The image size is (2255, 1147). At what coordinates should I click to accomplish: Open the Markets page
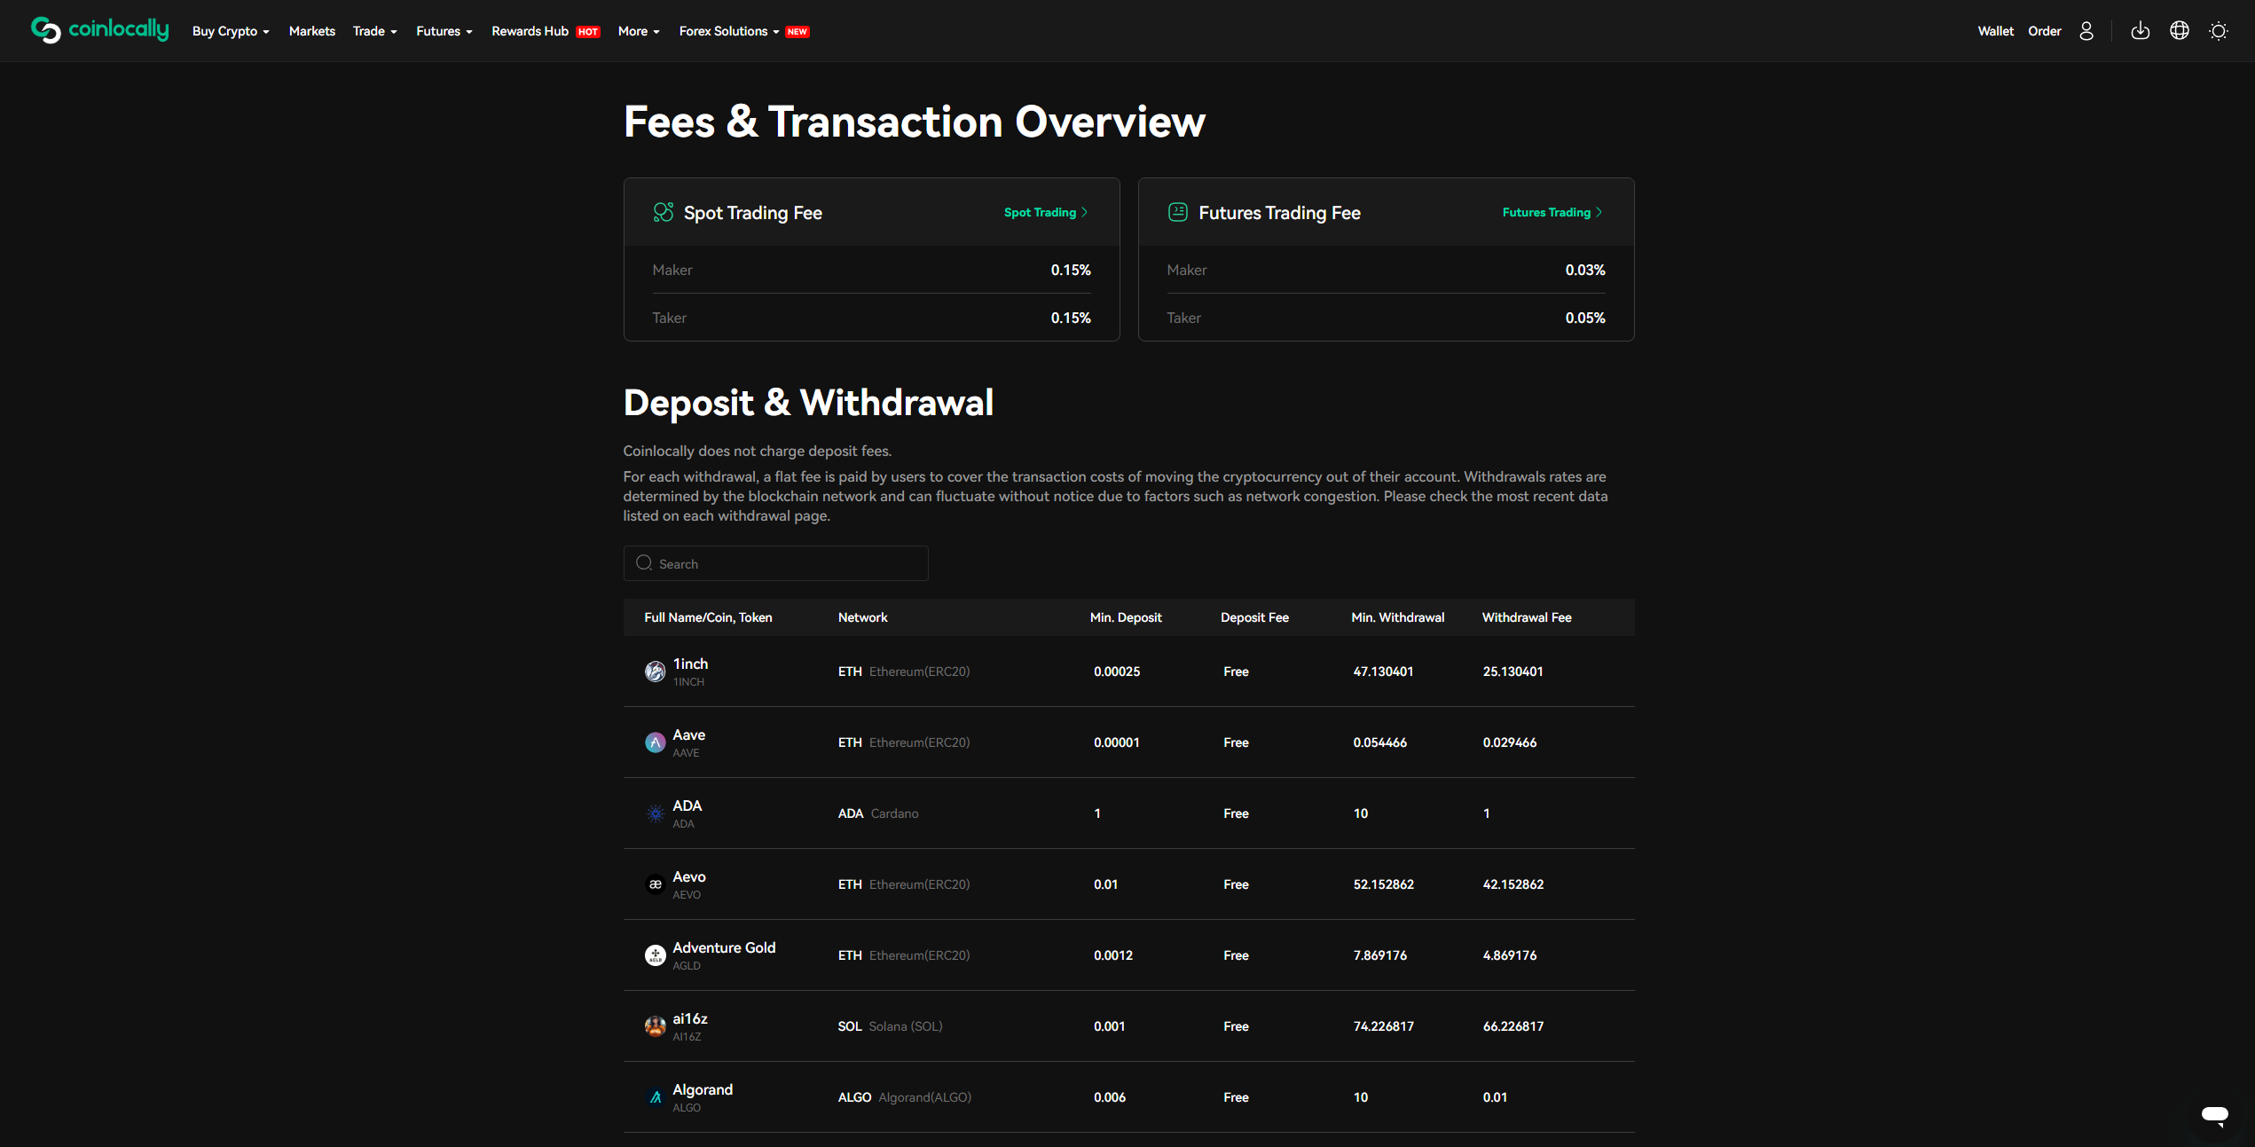point(312,31)
